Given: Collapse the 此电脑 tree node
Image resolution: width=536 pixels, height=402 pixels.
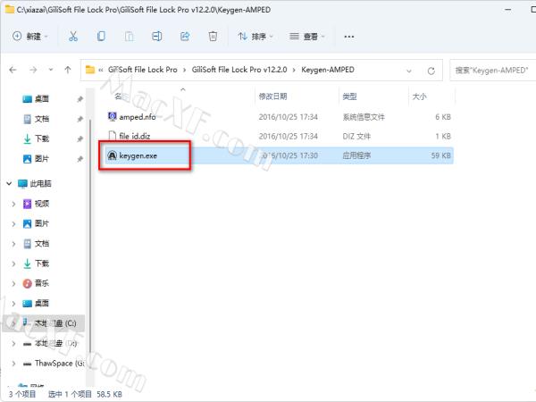Looking at the screenshot, I should pos(10,183).
